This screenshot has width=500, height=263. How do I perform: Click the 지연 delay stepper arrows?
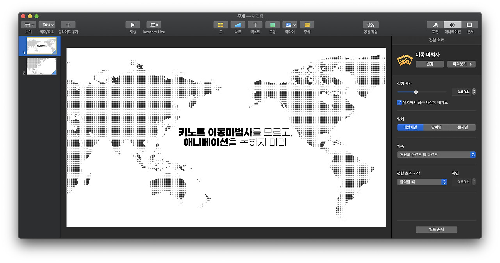pos(474,182)
